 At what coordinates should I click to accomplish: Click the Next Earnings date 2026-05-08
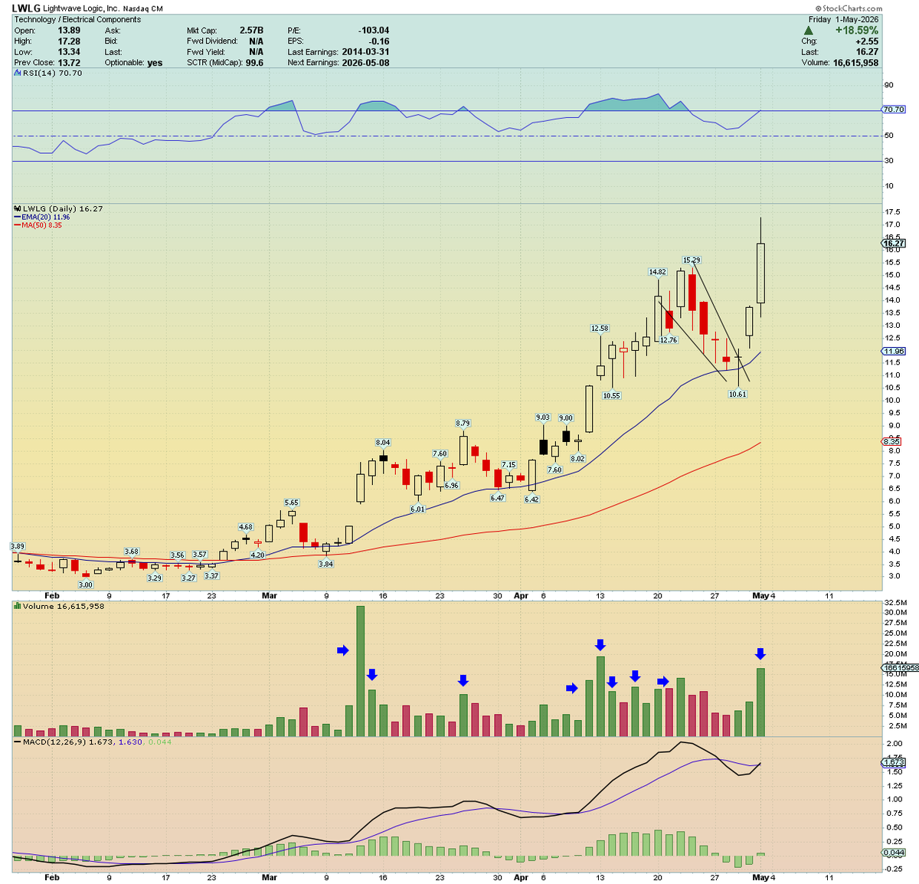coord(365,63)
